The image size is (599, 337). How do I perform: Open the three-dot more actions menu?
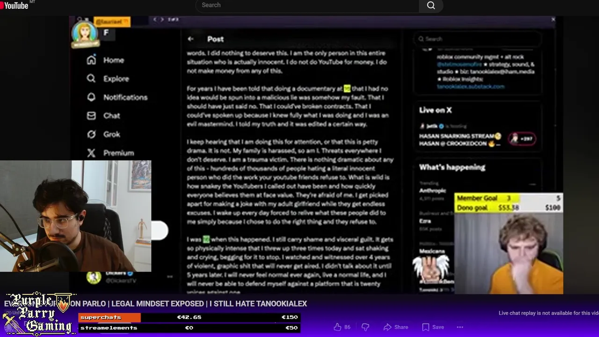(x=460, y=327)
